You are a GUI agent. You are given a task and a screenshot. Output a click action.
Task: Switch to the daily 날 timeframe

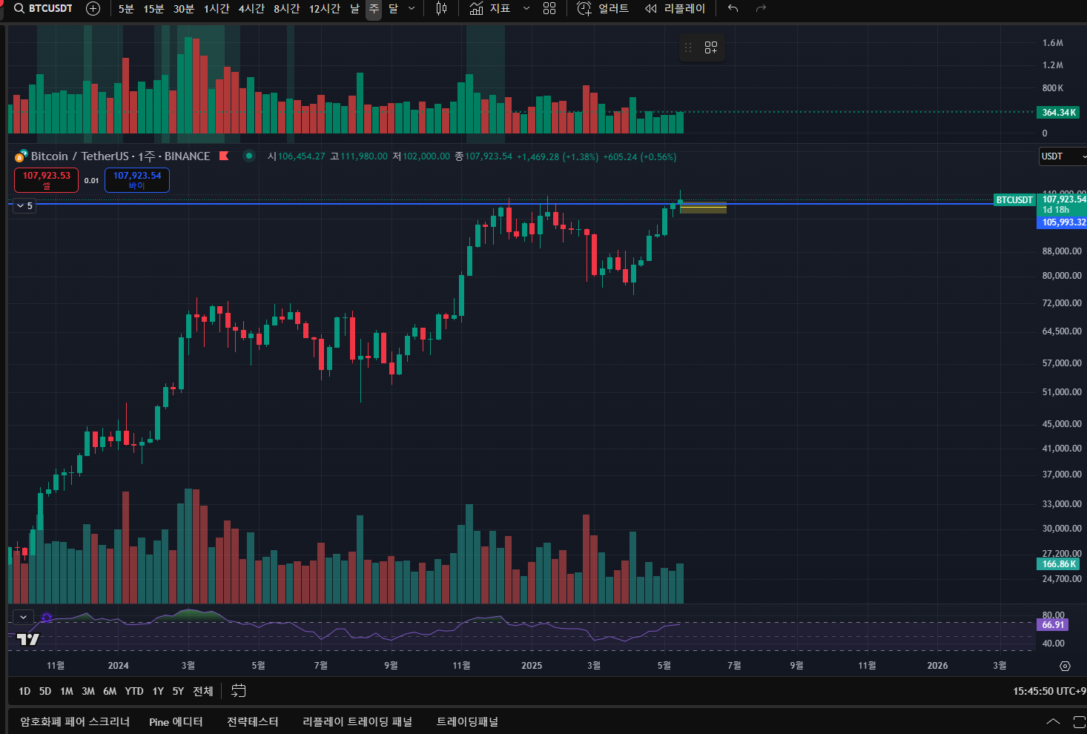click(354, 9)
